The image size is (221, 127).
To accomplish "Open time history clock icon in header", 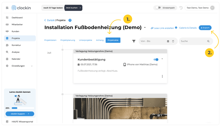I will [x=181, y=8].
